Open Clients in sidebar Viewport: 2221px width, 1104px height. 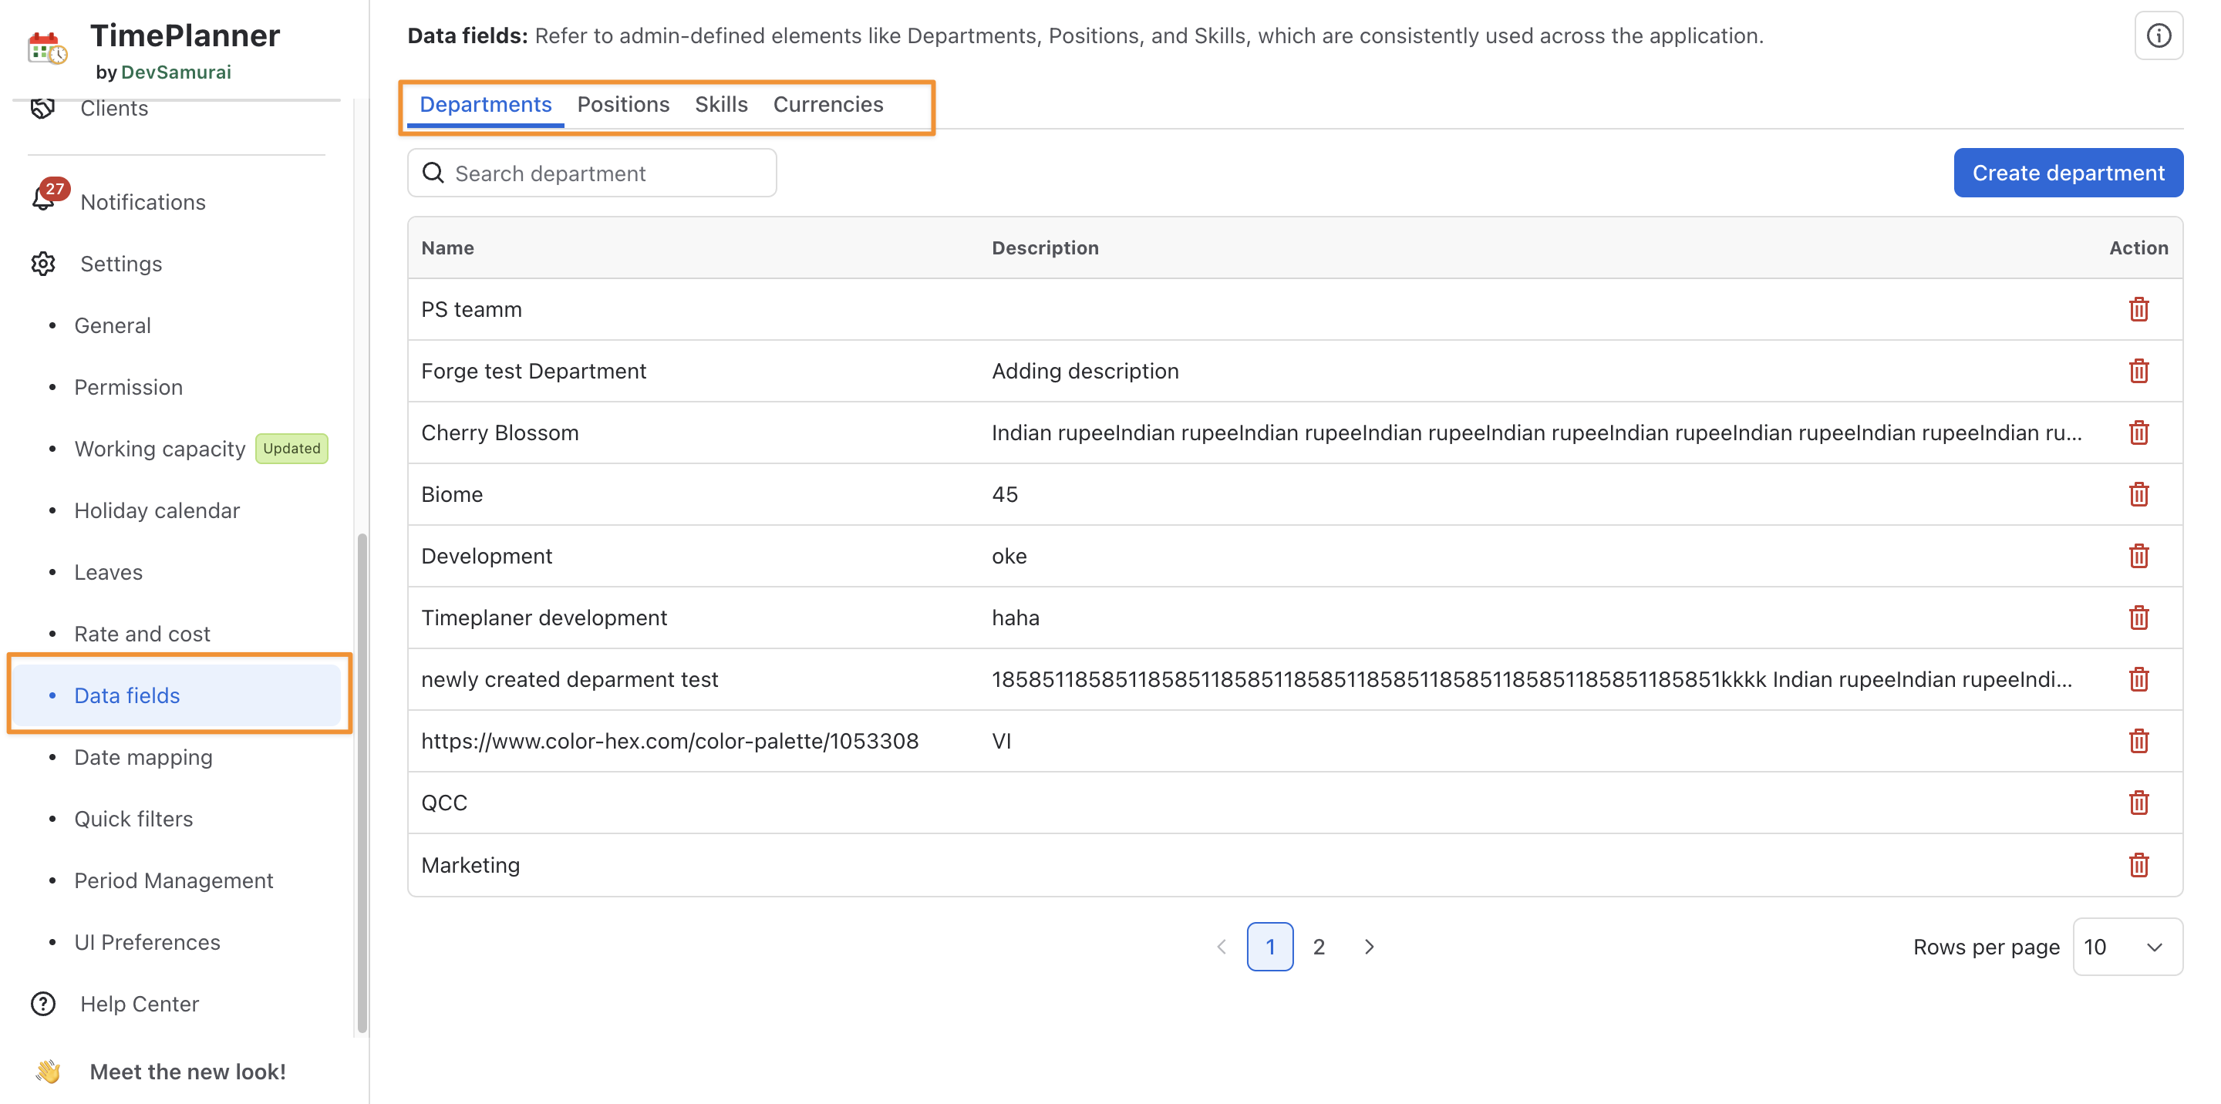click(114, 109)
